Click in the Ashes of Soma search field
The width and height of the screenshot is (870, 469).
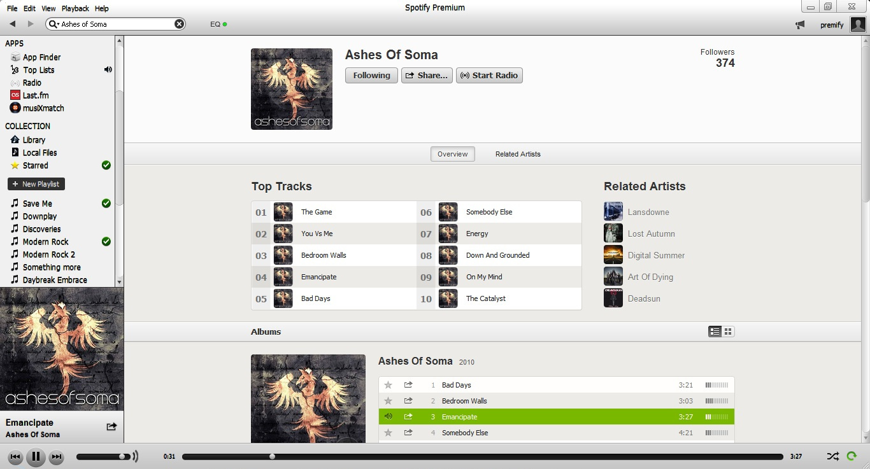(116, 24)
